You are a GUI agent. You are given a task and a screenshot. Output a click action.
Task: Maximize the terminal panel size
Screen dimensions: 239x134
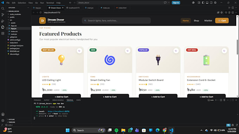pyautogui.click(x=233, y=100)
